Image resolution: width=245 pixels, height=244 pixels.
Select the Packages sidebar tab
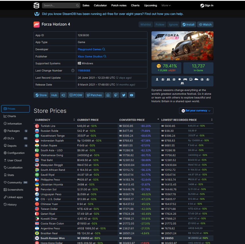(15, 131)
